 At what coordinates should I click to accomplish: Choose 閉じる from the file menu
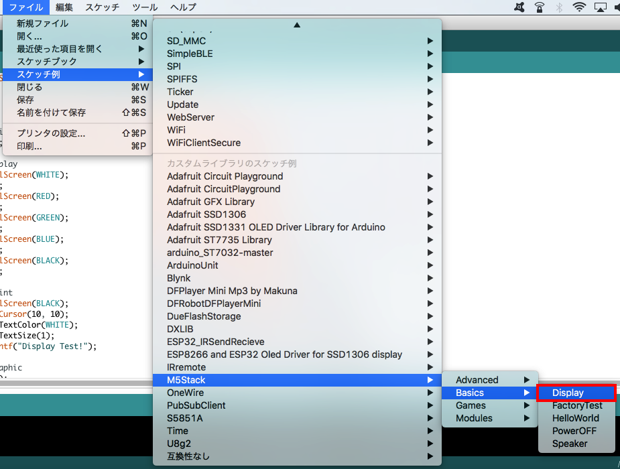pyautogui.click(x=78, y=87)
